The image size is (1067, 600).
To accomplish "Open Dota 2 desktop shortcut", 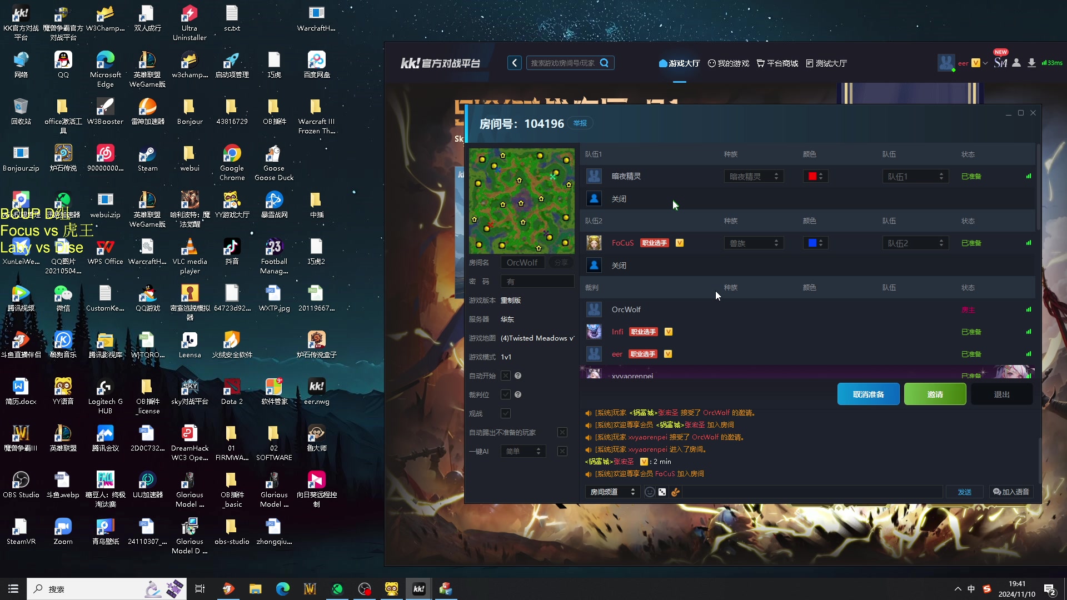I will pos(232,392).
